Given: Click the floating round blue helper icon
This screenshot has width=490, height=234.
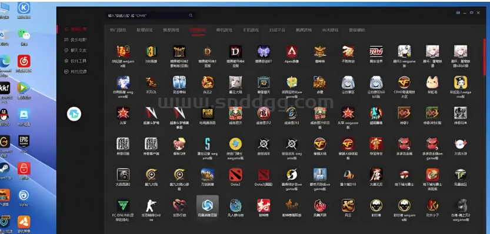Looking at the screenshot, I should click(x=74, y=114).
